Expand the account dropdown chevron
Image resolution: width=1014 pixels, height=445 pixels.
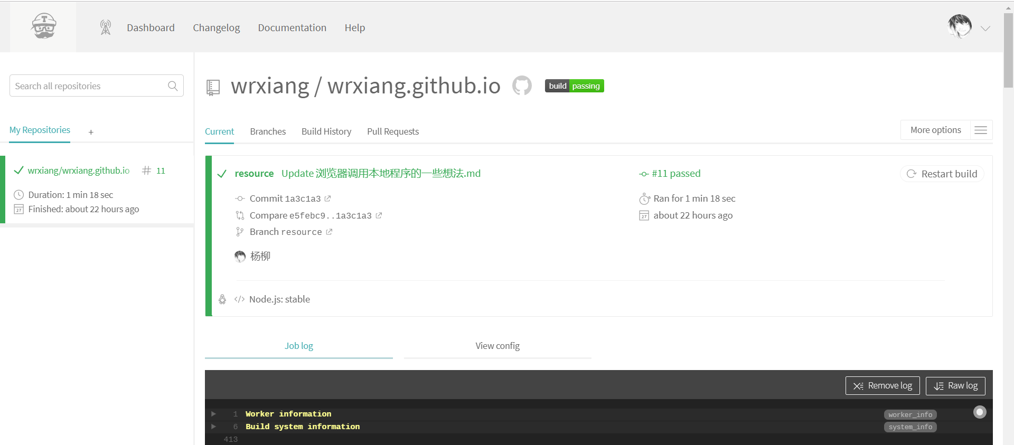(985, 29)
